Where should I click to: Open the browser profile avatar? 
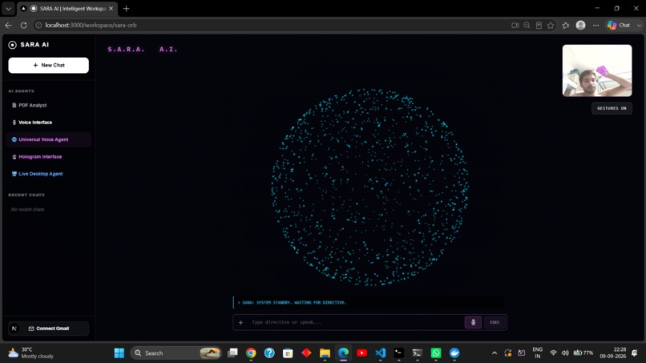581,25
